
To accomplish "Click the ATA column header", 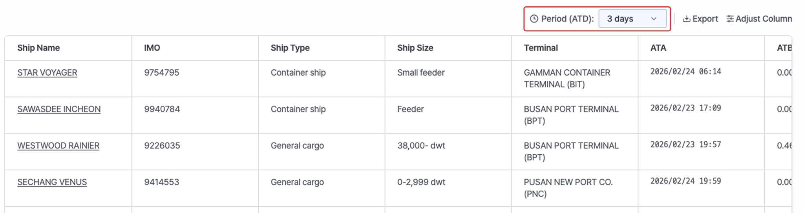I will point(658,48).
